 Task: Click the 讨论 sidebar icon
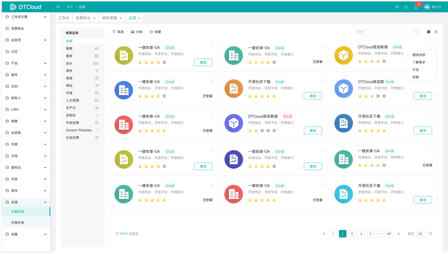[x=7, y=52]
